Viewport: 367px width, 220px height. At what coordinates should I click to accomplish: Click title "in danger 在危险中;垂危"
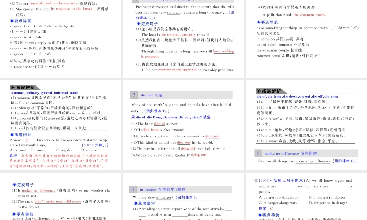click(163, 189)
